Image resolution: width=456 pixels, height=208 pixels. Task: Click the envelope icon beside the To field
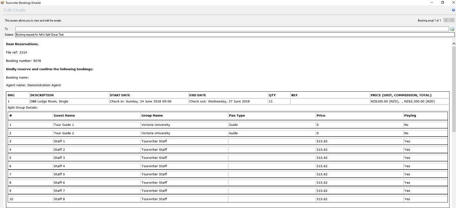click(x=452, y=29)
